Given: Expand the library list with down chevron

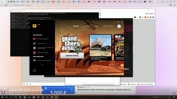Looking at the screenshot, I should [42, 65].
